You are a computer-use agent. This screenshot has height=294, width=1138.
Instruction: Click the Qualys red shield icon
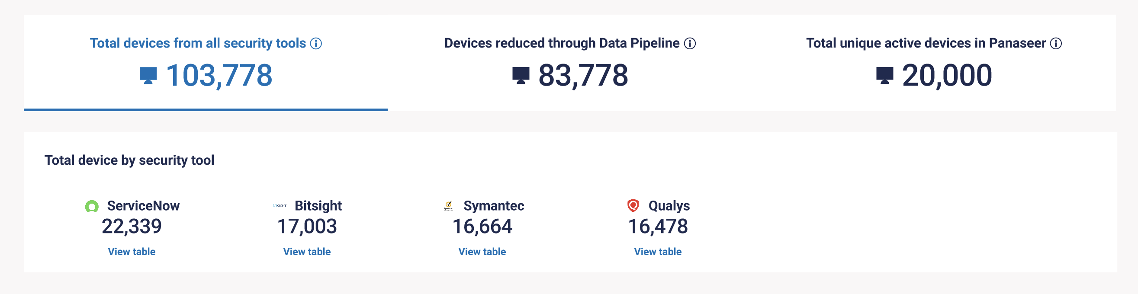pos(633,206)
